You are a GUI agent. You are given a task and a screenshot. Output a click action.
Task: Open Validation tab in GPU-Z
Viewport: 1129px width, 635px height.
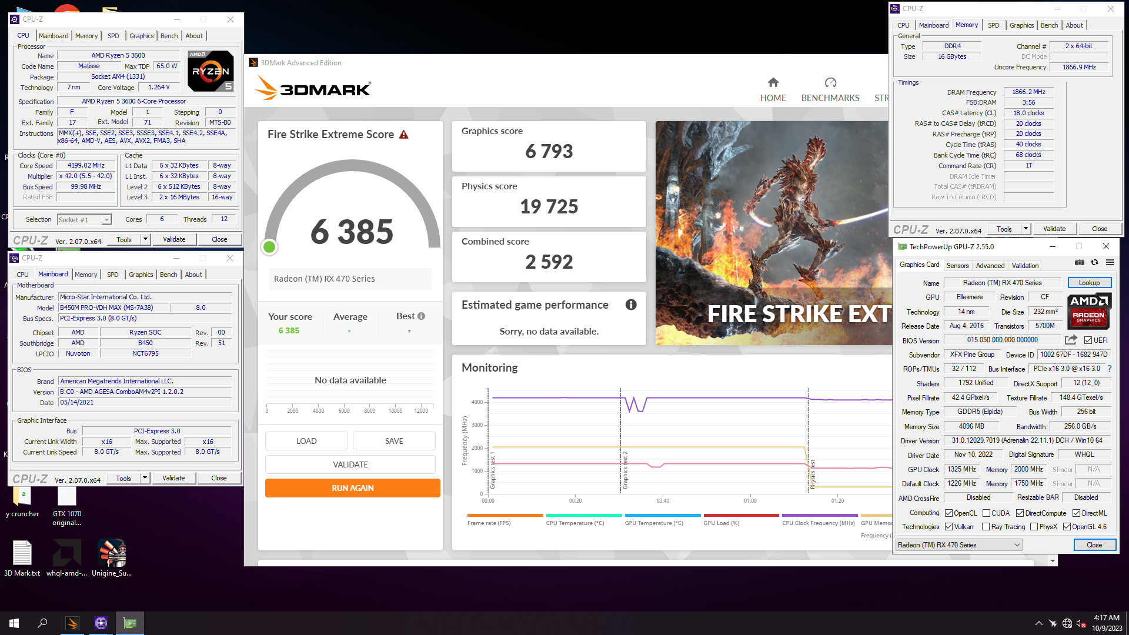(1025, 266)
